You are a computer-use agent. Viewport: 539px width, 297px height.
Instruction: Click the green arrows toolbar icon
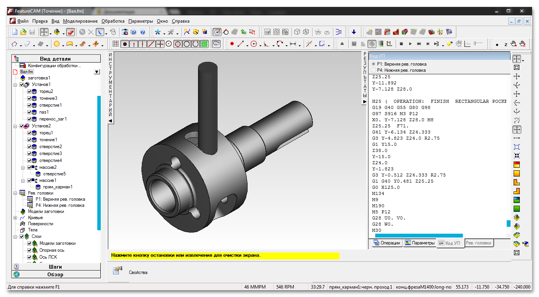[x=243, y=32]
